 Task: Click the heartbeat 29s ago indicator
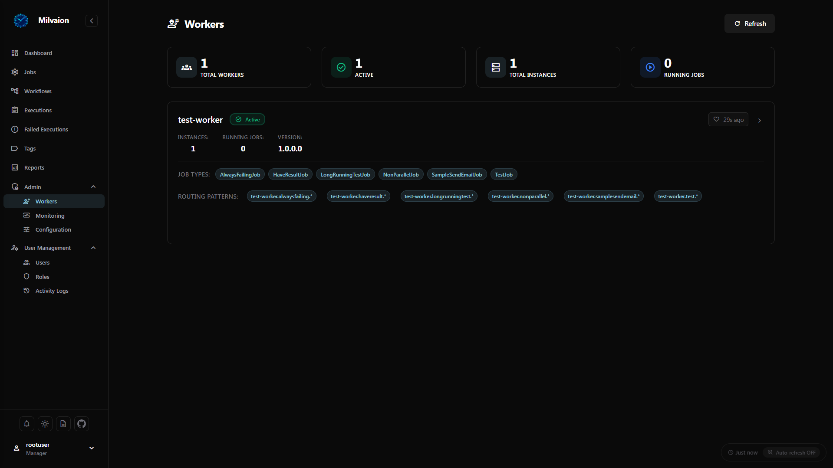728,120
